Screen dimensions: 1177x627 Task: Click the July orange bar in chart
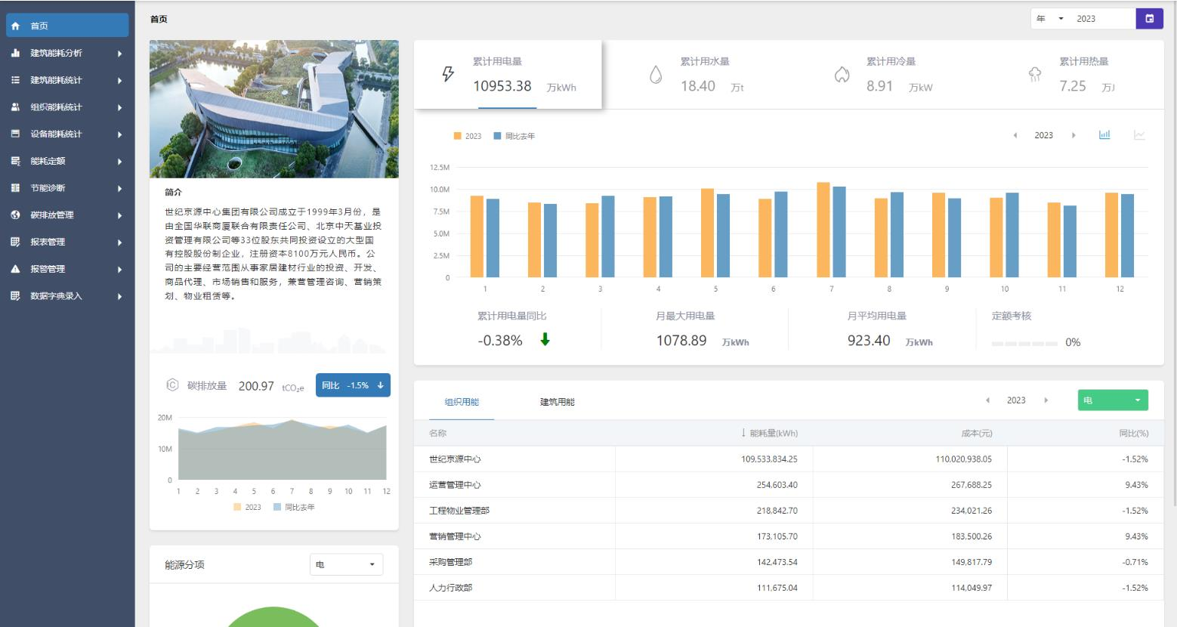(823, 230)
